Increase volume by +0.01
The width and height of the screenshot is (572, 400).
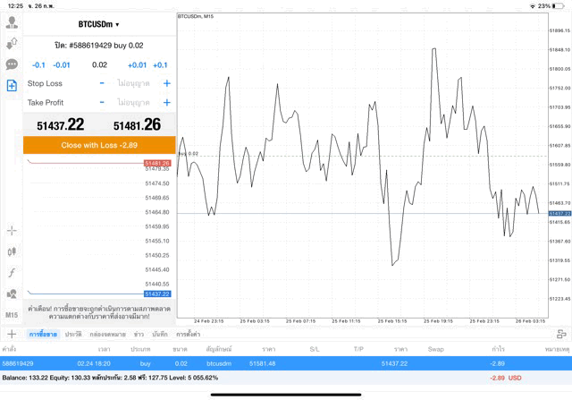[x=137, y=64]
